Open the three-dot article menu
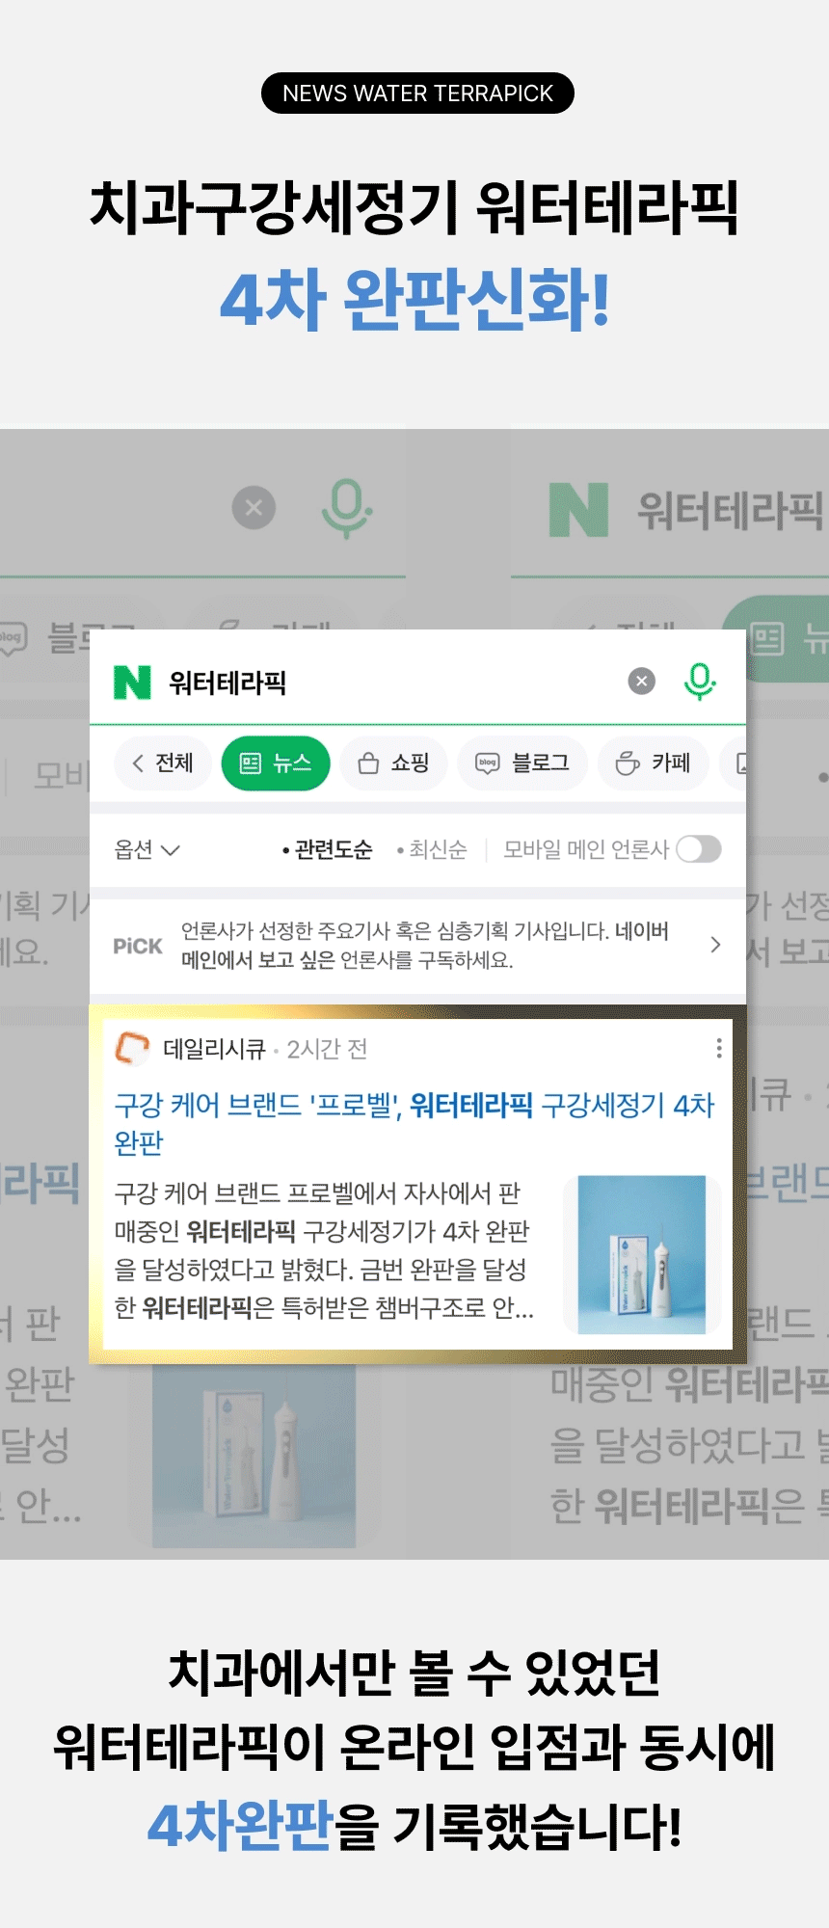 pos(719,1049)
